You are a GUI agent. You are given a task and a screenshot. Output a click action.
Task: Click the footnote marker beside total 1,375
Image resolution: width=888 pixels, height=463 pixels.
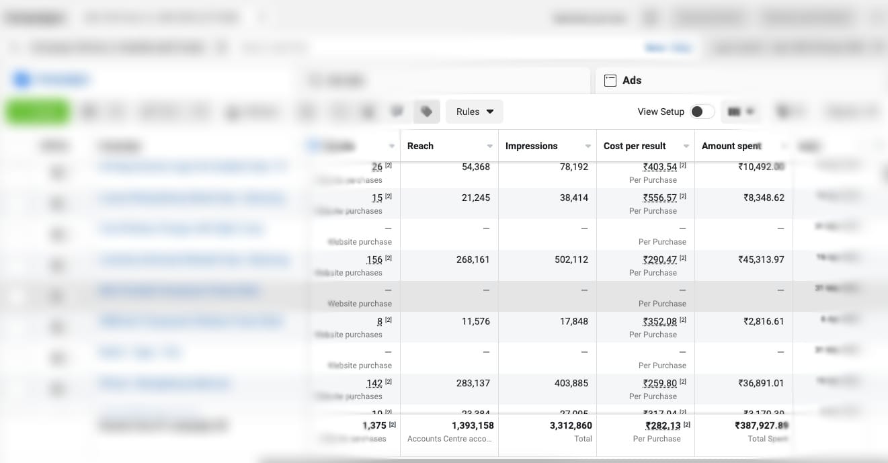click(393, 425)
